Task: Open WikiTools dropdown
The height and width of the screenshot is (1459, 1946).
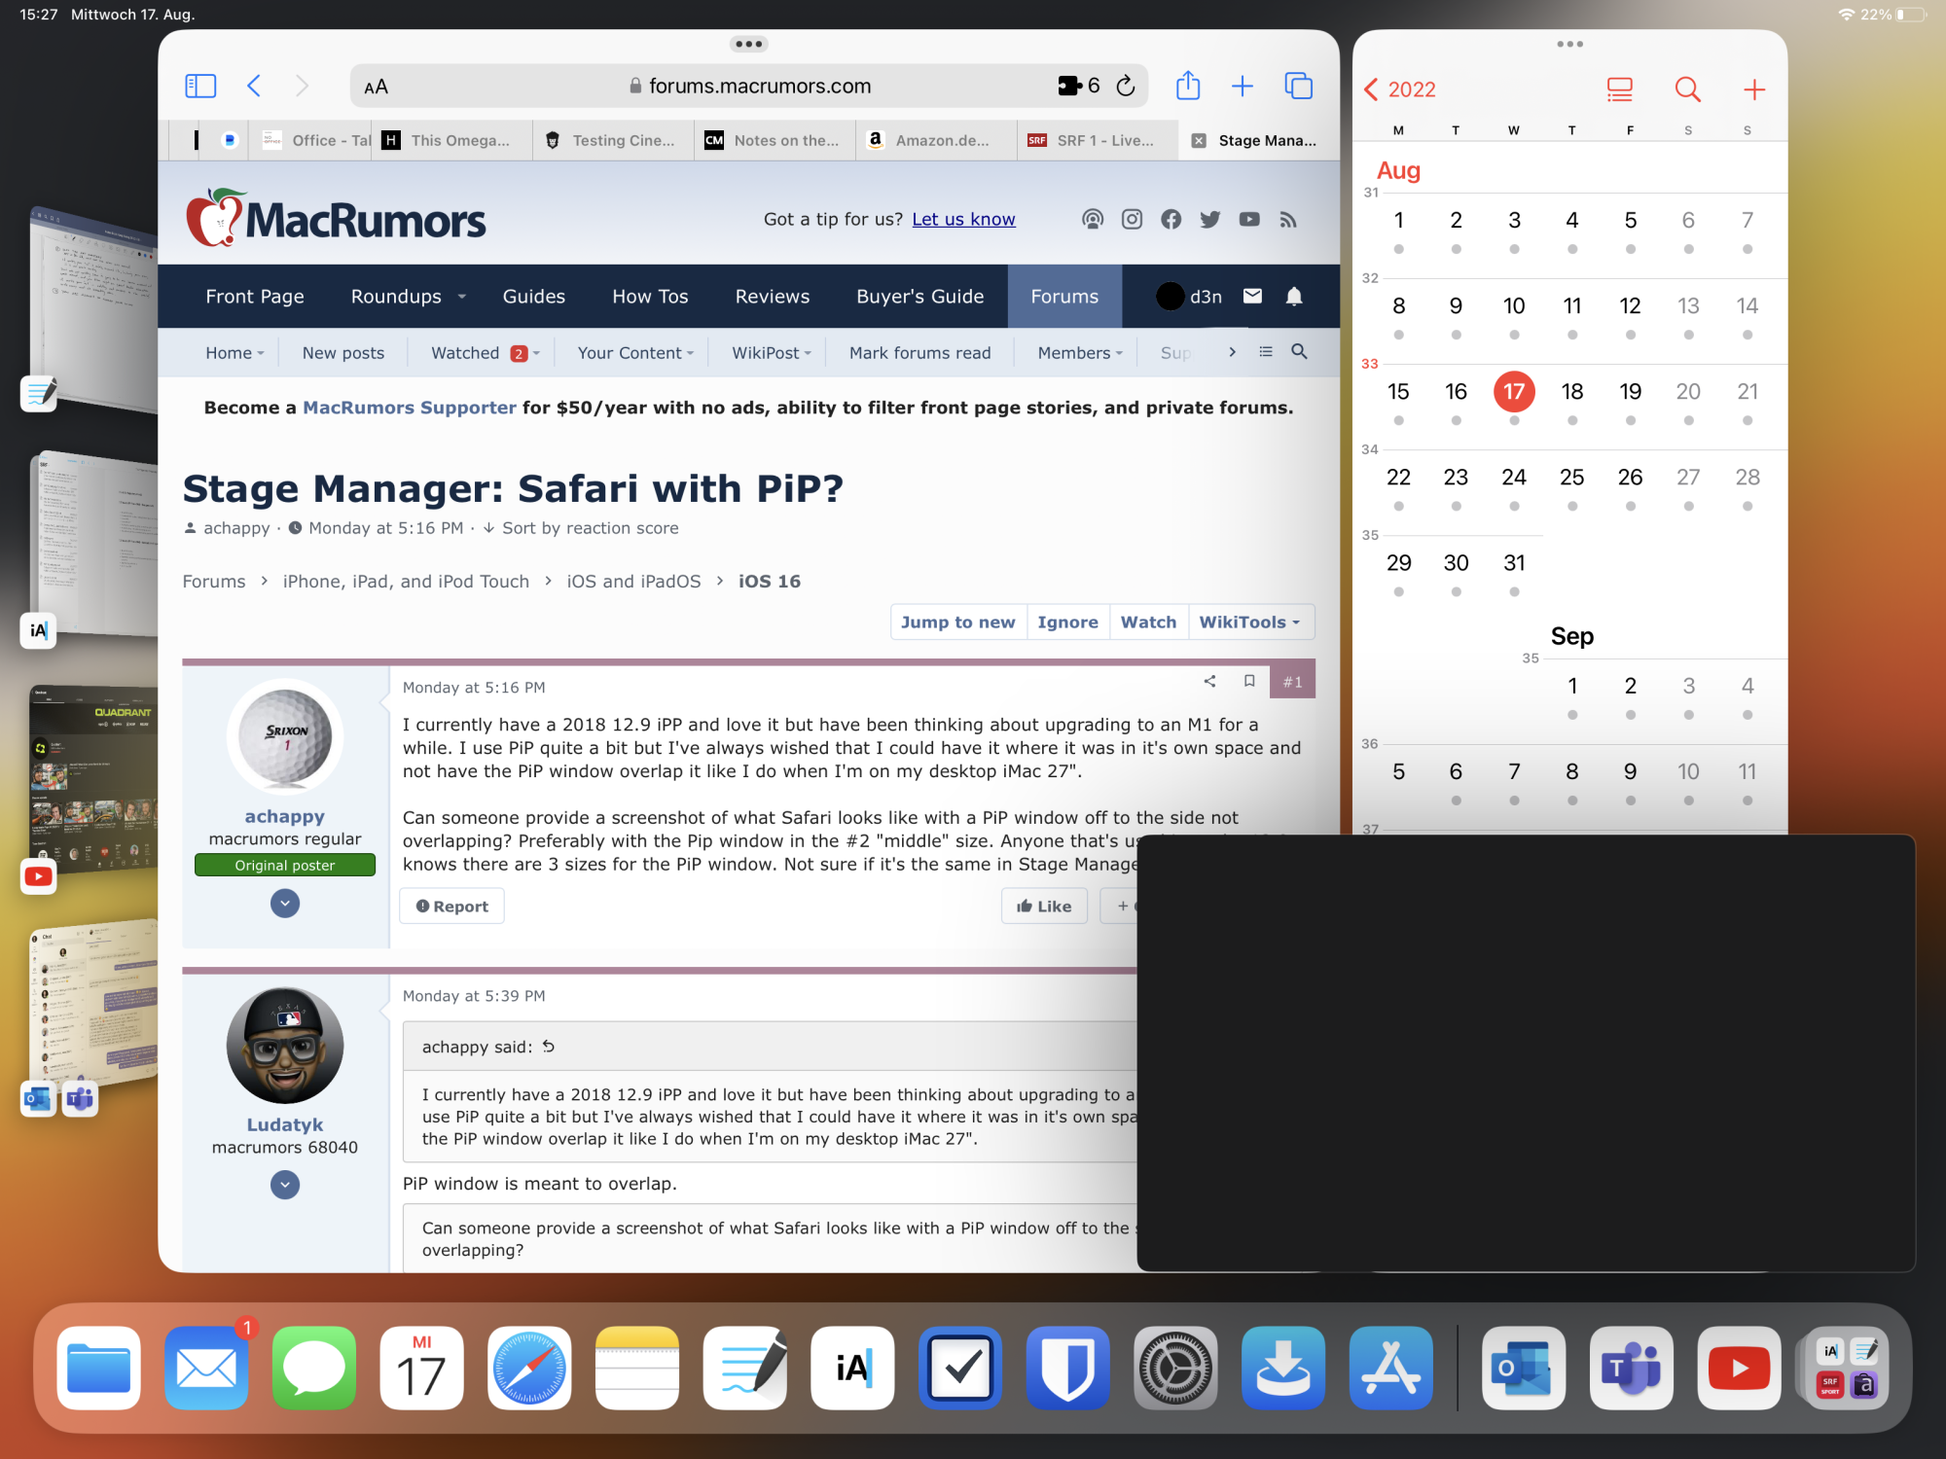Action: [x=1250, y=623]
